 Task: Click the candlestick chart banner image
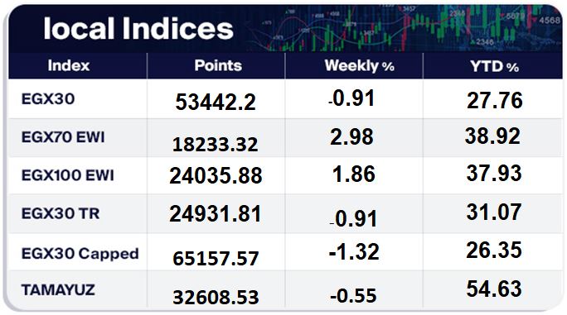coord(403,28)
